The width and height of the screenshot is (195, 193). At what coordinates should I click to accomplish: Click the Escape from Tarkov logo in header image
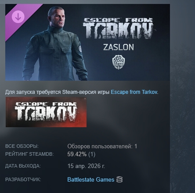(118, 29)
